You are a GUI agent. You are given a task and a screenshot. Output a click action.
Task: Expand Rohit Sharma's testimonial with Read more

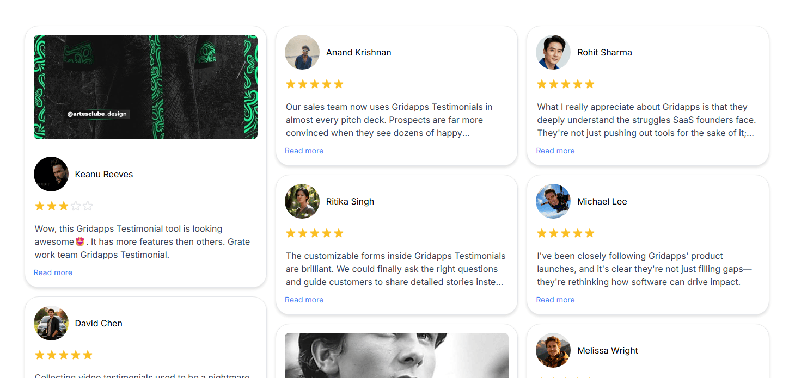555,151
